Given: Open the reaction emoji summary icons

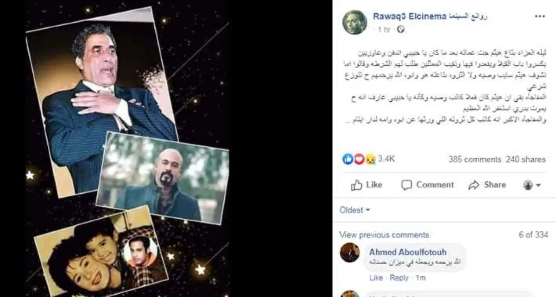Looking at the screenshot, I should [360, 159].
